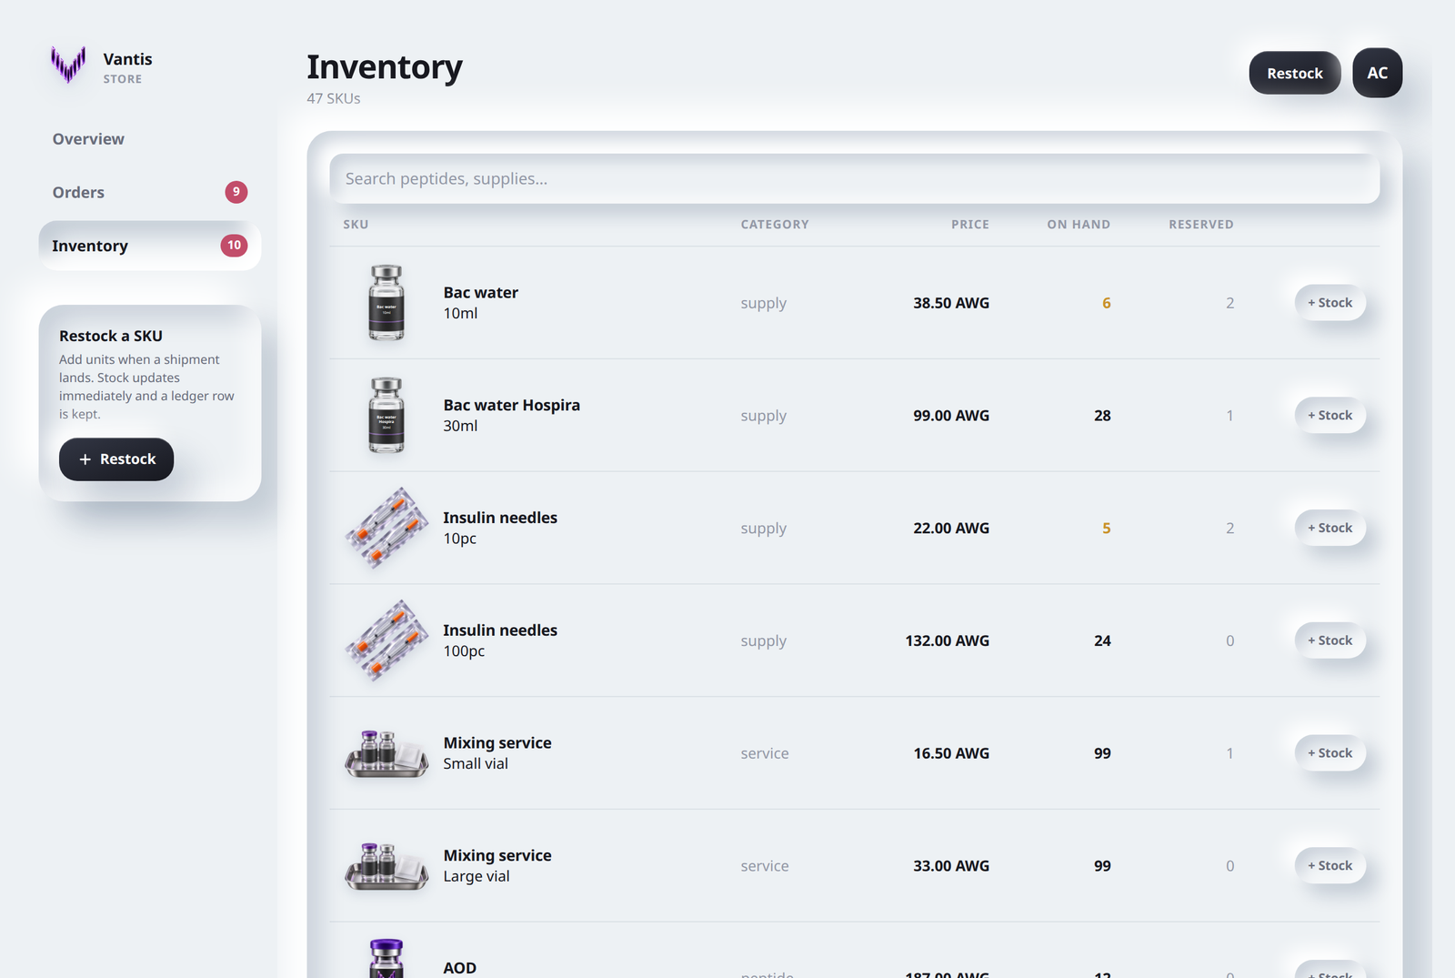Add stock to Mixing service Large vial
Screen dimensions: 1455x978
click(x=1330, y=866)
